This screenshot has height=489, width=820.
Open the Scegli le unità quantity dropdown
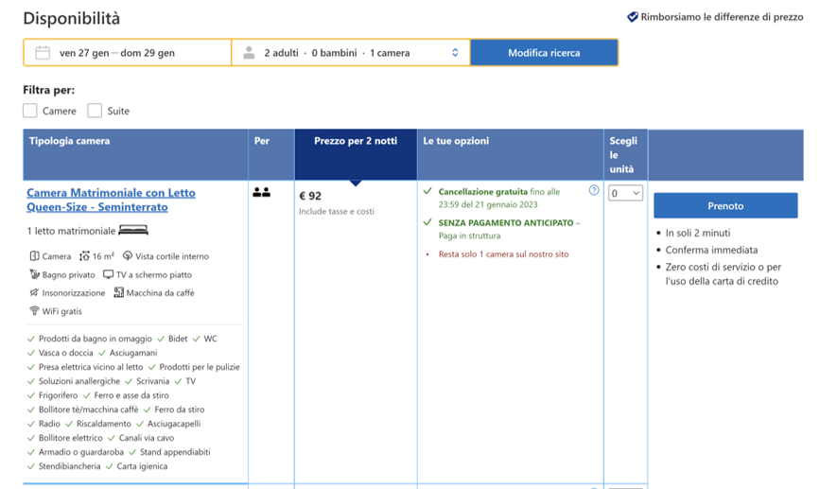(625, 193)
